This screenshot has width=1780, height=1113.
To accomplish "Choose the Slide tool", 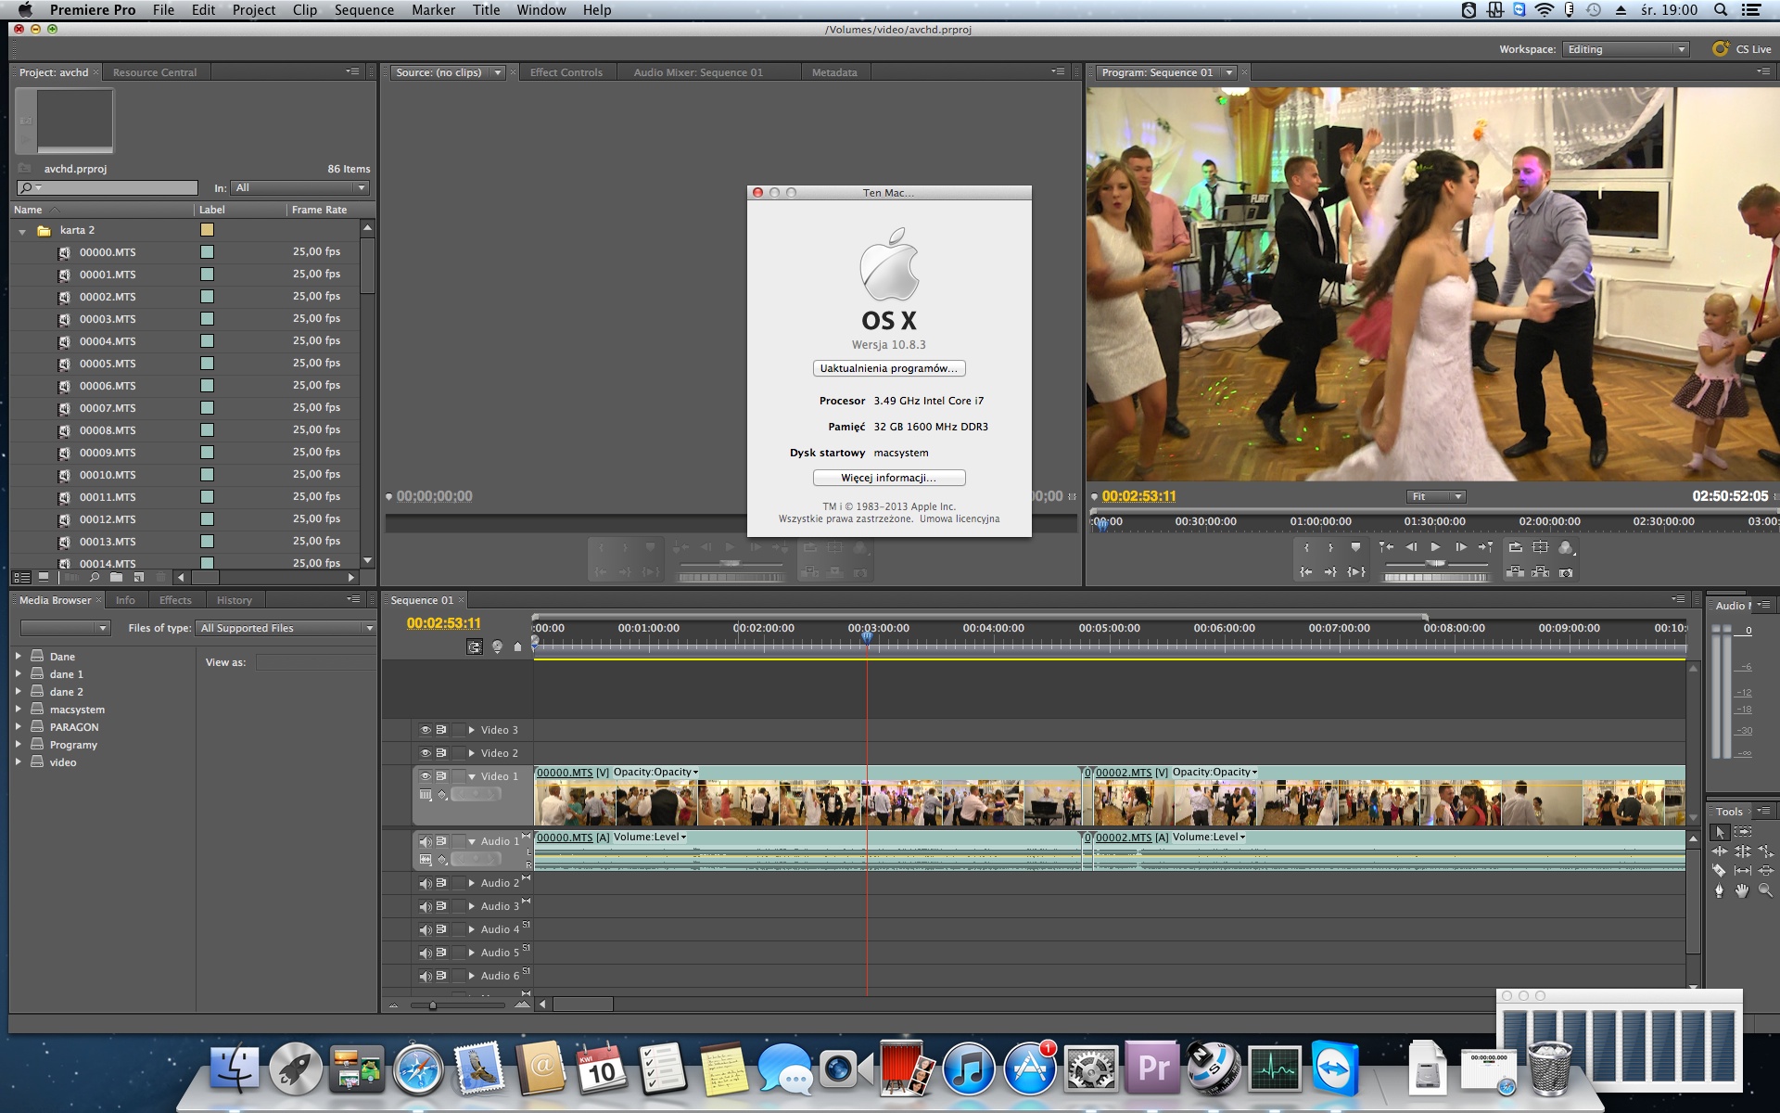I will [x=1765, y=871].
